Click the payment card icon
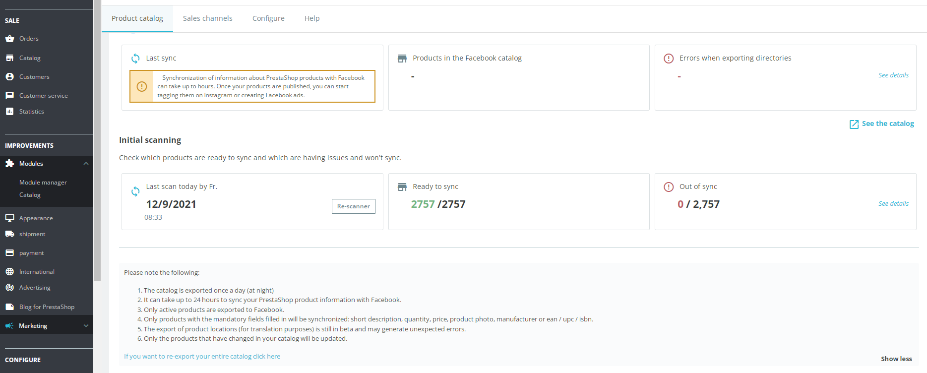The height and width of the screenshot is (373, 927). [x=9, y=253]
